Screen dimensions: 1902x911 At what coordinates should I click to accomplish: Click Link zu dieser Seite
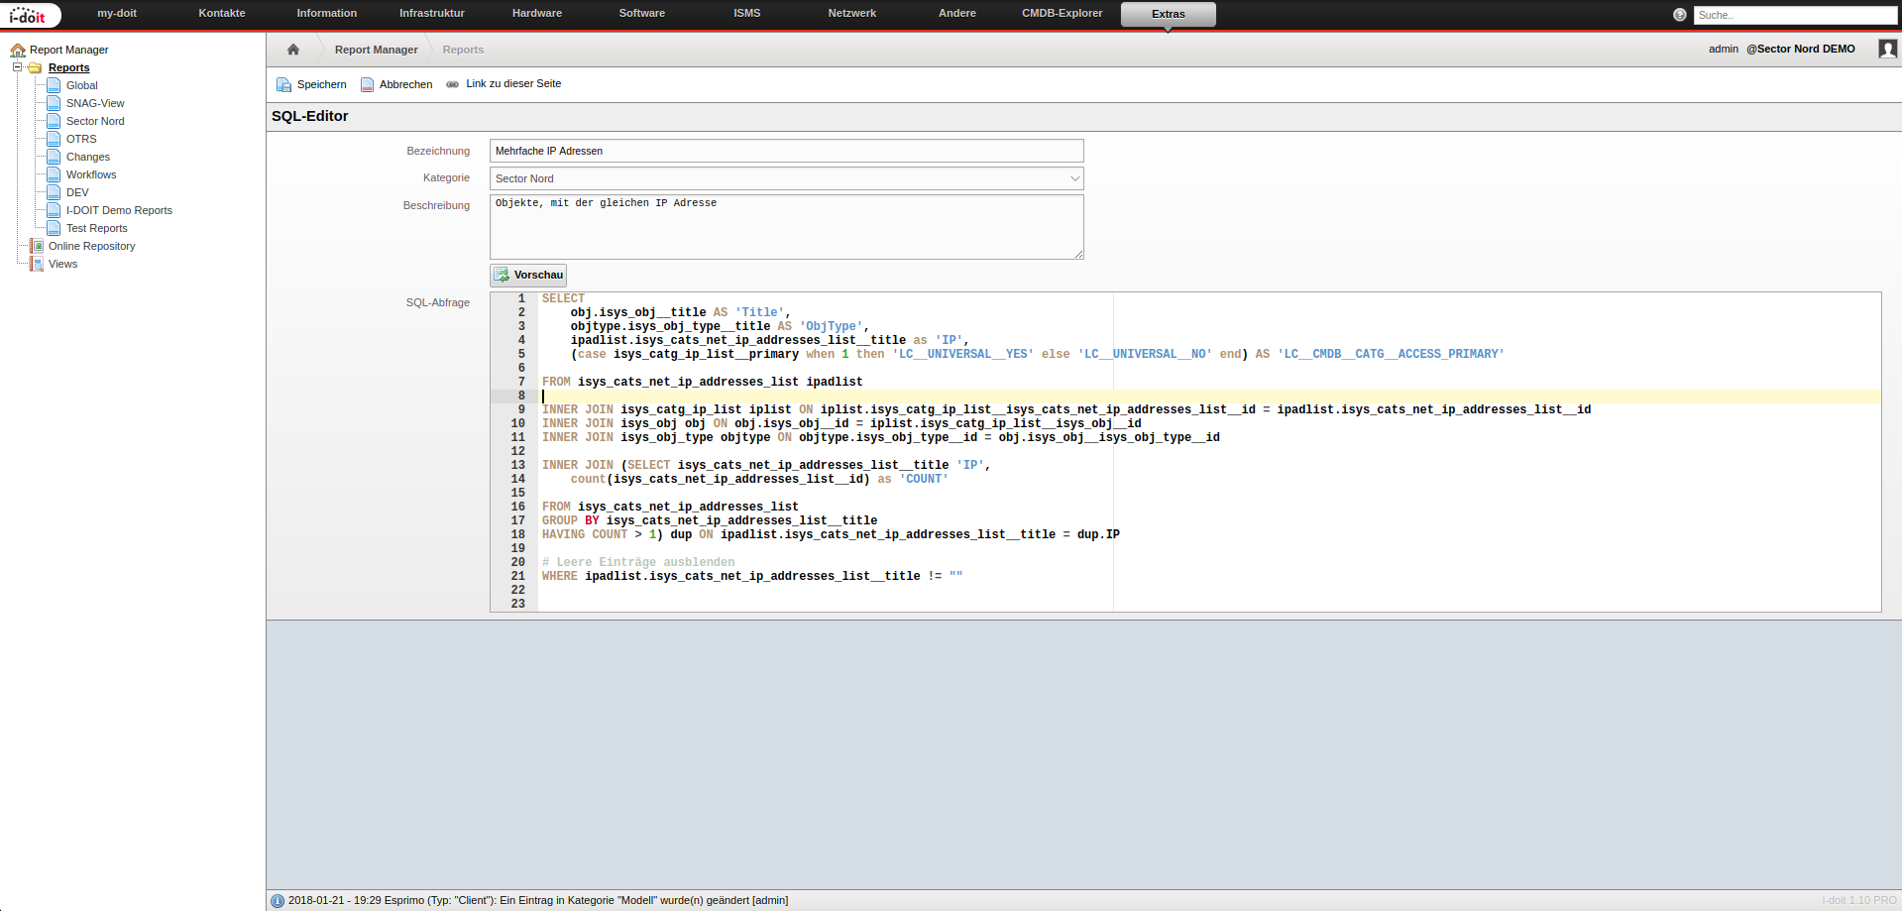(513, 83)
